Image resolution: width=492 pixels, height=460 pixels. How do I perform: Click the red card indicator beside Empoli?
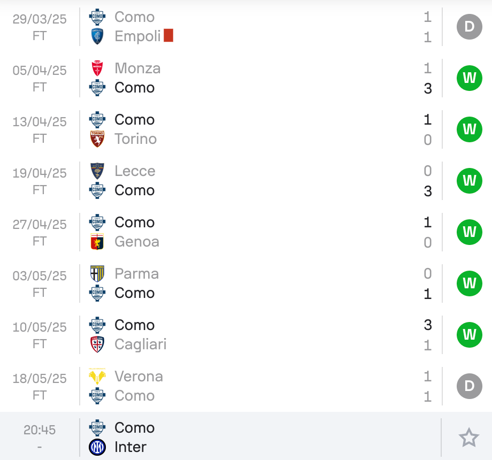pyautogui.click(x=168, y=35)
